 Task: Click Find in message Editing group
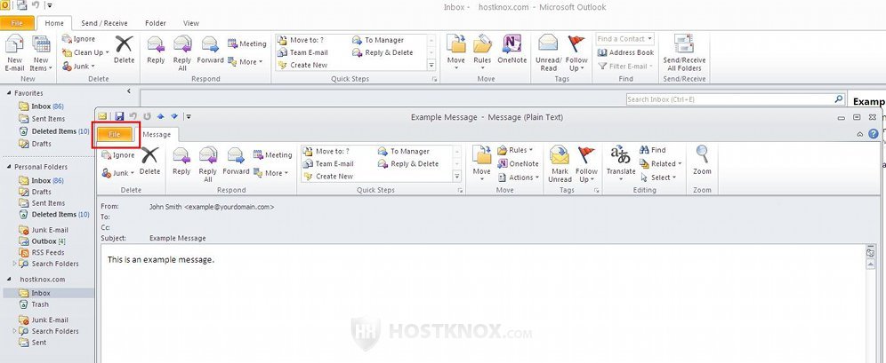point(653,151)
